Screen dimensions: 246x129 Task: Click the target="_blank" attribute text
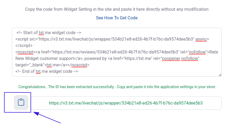pos(30,65)
